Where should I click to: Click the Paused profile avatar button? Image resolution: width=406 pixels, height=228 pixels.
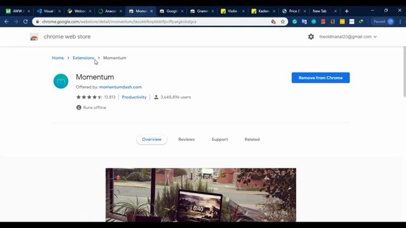point(383,22)
